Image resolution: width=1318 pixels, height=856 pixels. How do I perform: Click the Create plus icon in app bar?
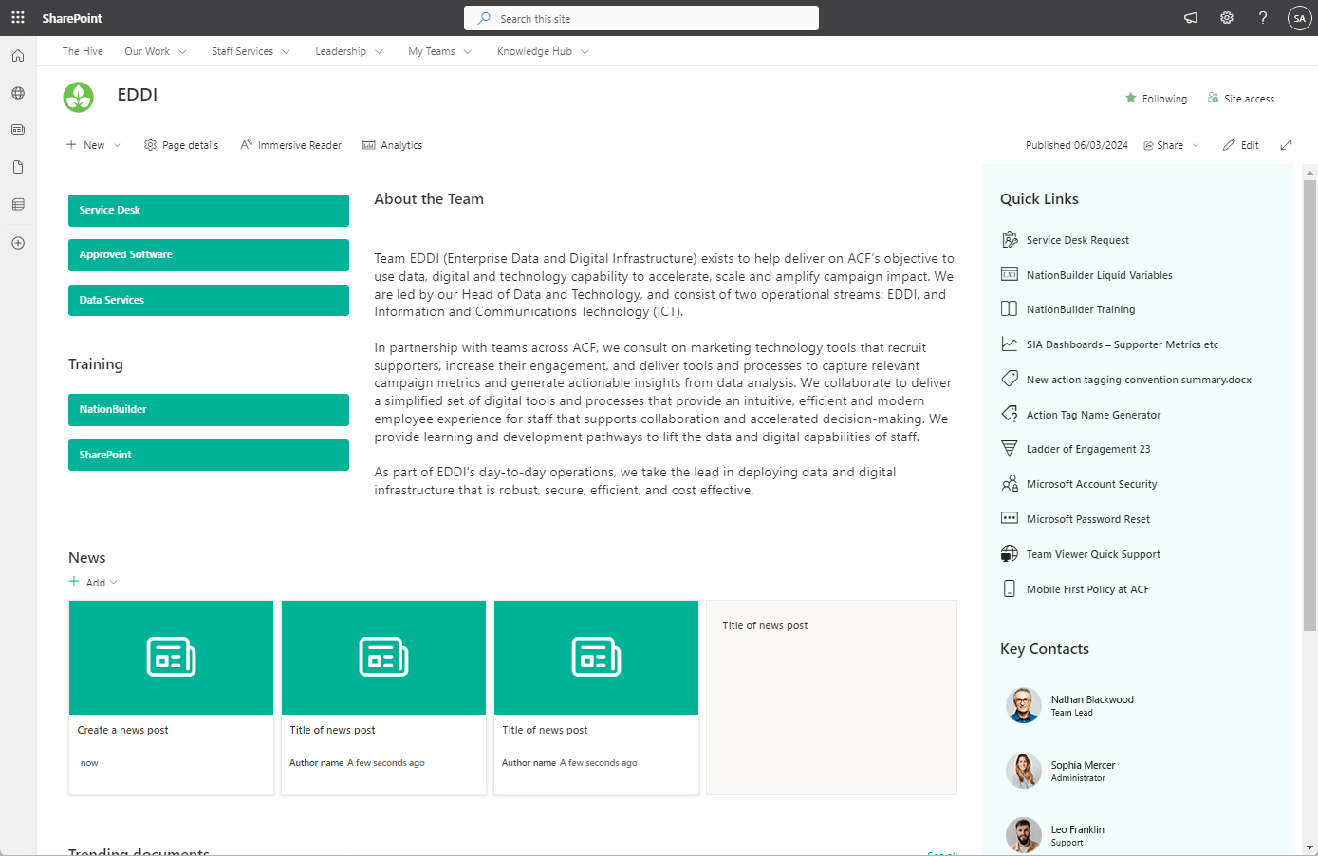point(18,243)
